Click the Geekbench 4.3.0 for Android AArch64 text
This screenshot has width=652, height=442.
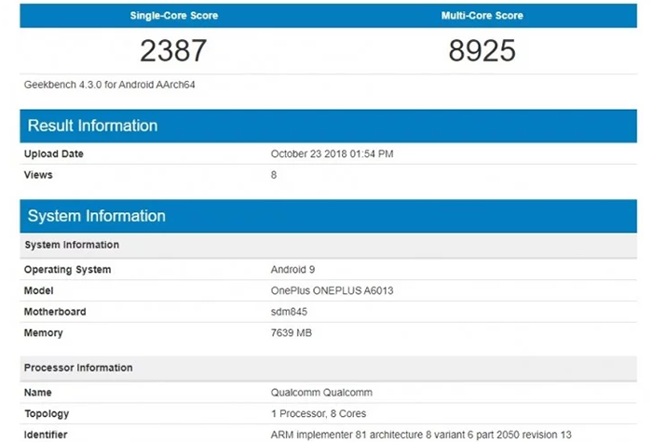[x=109, y=85]
